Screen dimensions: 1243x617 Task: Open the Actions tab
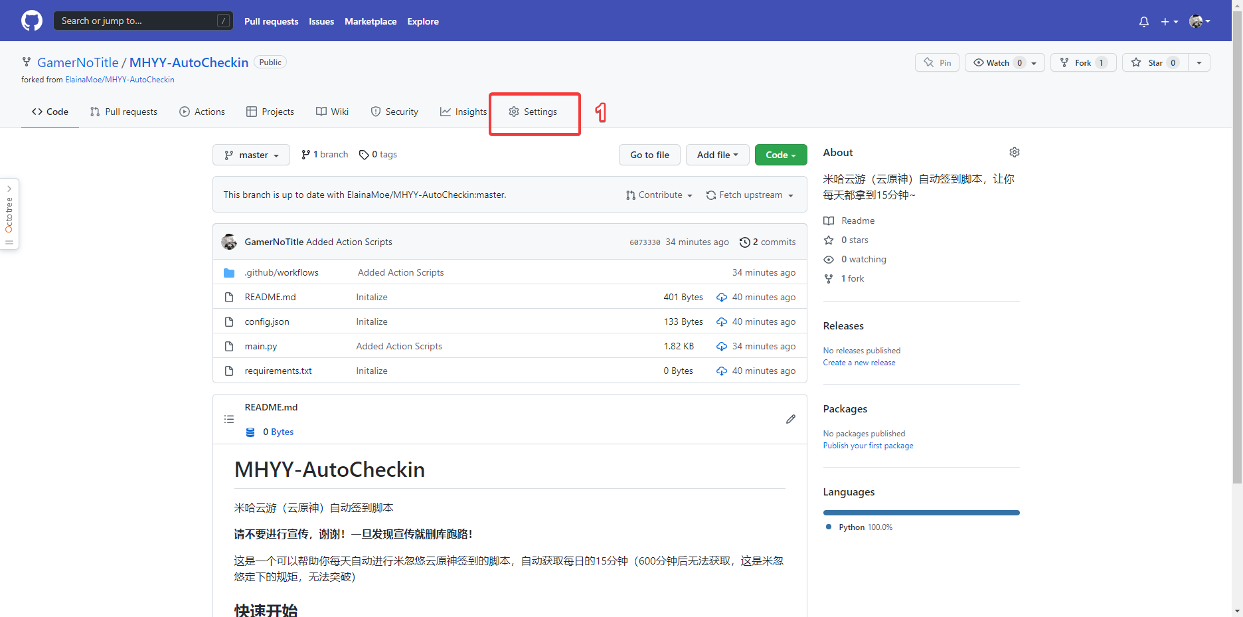pos(203,112)
